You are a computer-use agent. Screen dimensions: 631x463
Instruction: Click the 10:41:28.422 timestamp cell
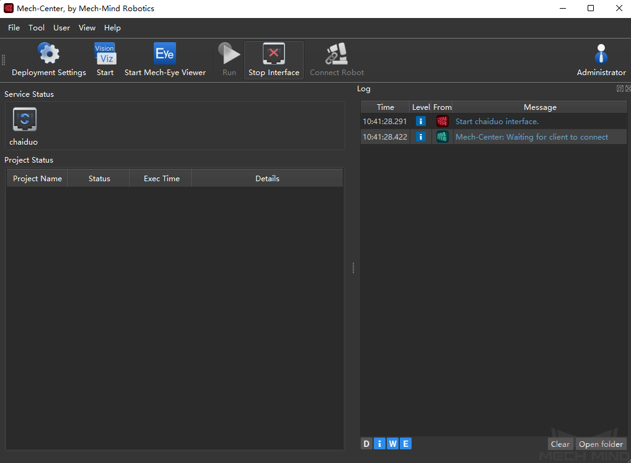click(385, 137)
